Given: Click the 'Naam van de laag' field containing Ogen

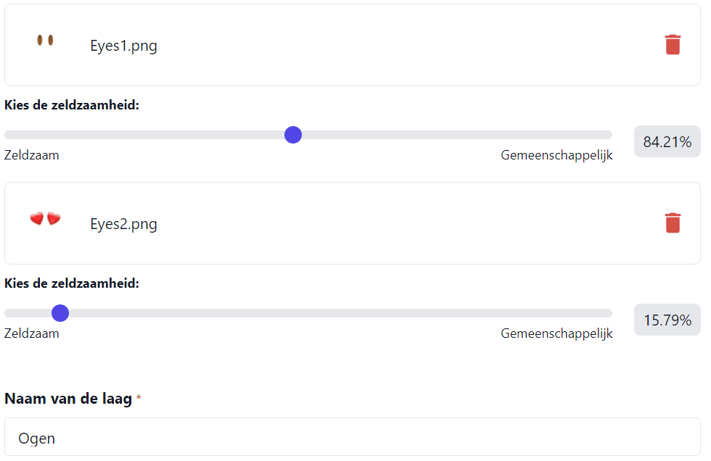Looking at the screenshot, I should [353, 437].
